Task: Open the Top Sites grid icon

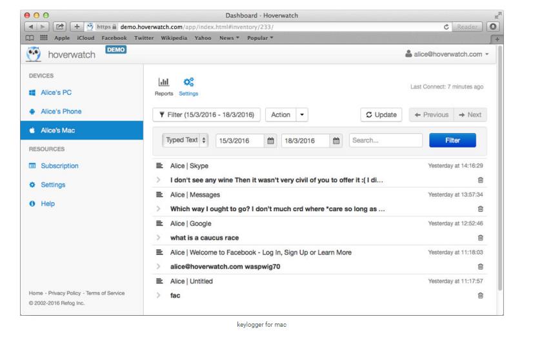Action: (x=44, y=37)
